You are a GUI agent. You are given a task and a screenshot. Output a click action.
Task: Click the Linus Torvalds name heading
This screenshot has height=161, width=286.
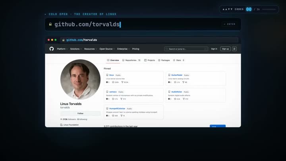(x=71, y=104)
